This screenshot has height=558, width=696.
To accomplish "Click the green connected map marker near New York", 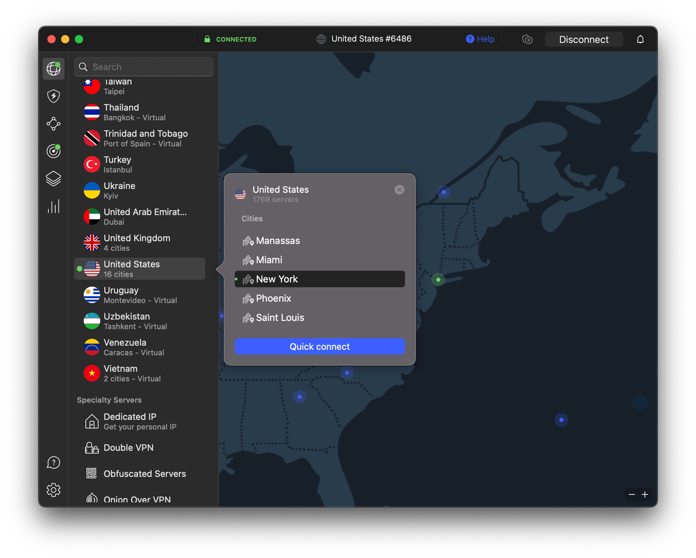I will (438, 280).
